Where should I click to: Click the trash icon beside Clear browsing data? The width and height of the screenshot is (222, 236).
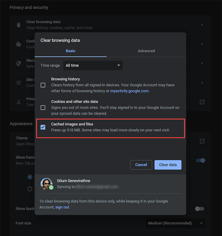click(x=19, y=25)
